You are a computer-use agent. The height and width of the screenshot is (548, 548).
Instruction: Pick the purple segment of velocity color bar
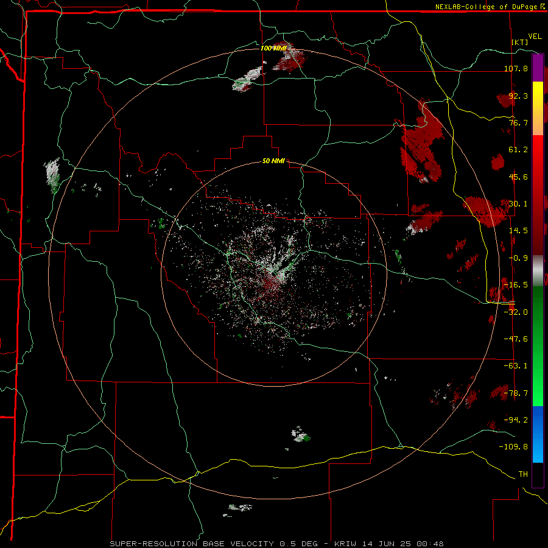[x=538, y=68]
